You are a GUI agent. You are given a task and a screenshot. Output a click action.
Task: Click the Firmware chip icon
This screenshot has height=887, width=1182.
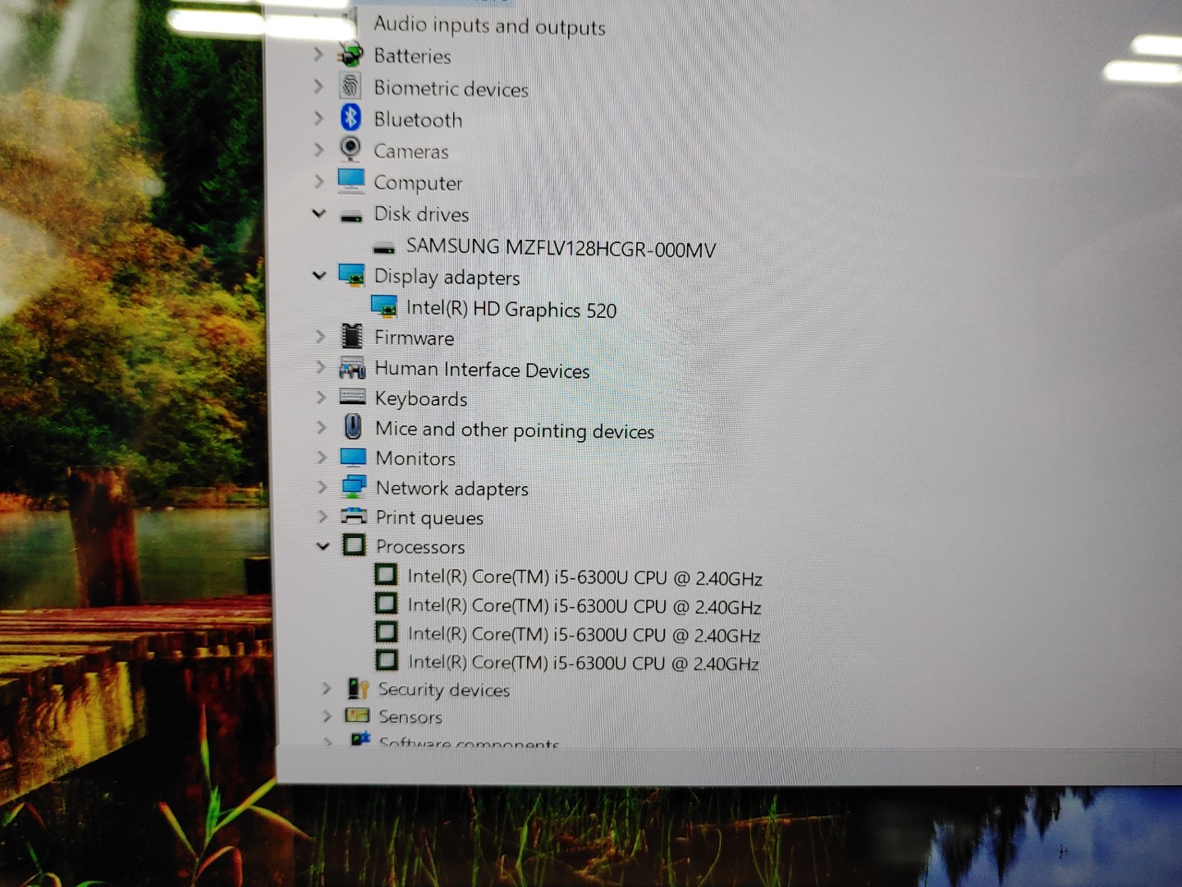(352, 336)
